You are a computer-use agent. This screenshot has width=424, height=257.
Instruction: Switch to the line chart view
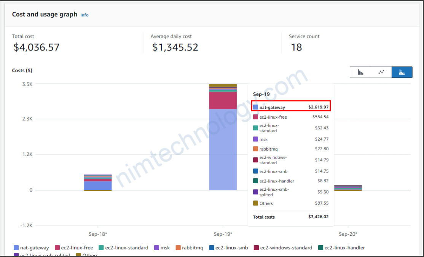[381, 72]
